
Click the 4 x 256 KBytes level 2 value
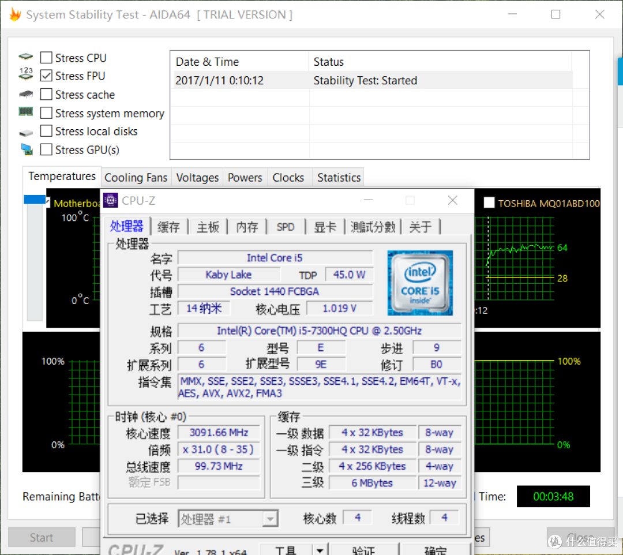372,466
